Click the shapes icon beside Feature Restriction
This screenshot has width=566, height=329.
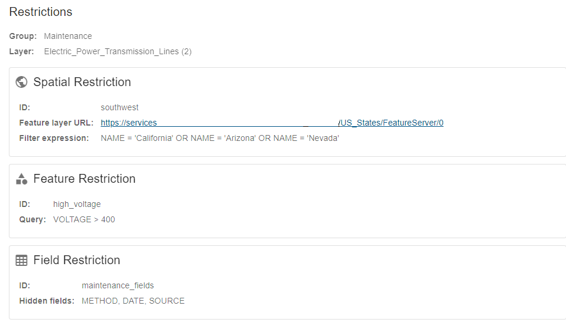pos(21,179)
